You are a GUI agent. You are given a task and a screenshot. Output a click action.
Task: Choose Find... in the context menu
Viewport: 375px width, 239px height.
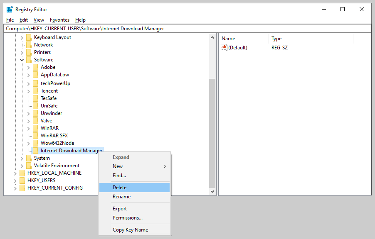point(119,176)
